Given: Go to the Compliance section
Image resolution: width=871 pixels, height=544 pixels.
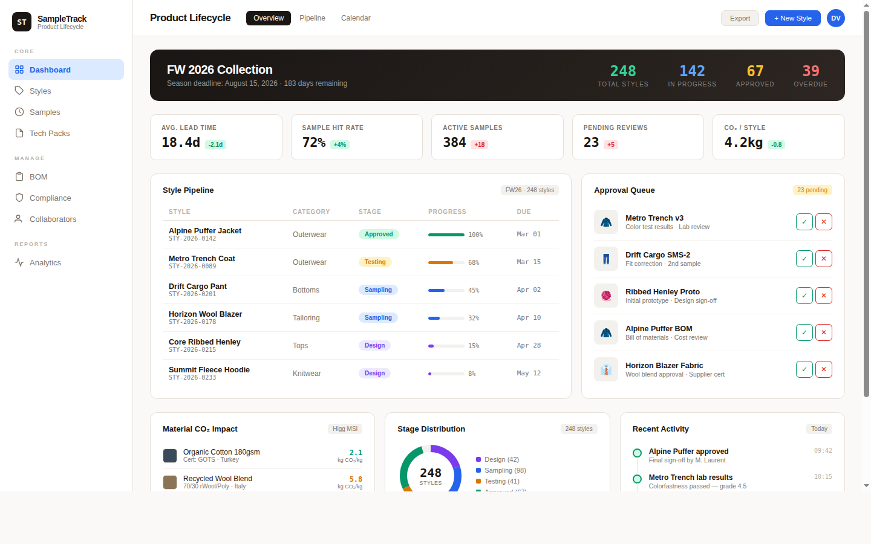Looking at the screenshot, I should (66, 198).
